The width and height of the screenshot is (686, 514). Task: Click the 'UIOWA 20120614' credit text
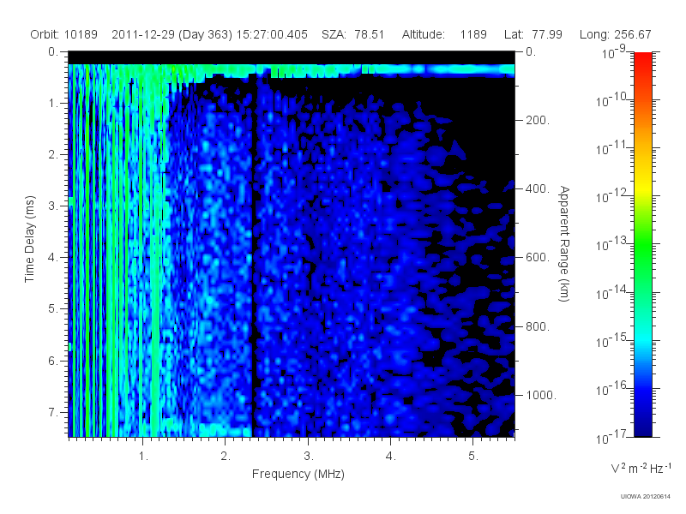(x=646, y=497)
